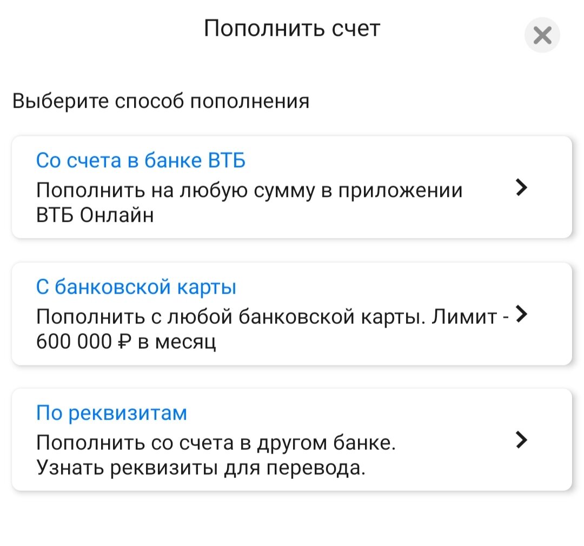The image size is (584, 546).
Task: Click the right-arrow icon on the third card
Action: pyautogui.click(x=521, y=441)
